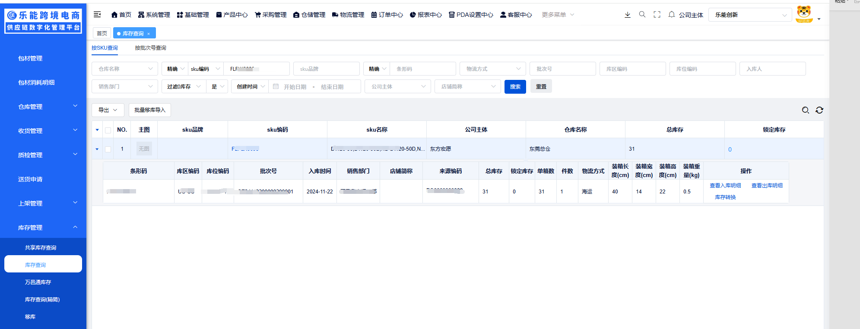The image size is (860, 329).
Task: Toggle fullscreen mode icon
Action: pos(657,15)
